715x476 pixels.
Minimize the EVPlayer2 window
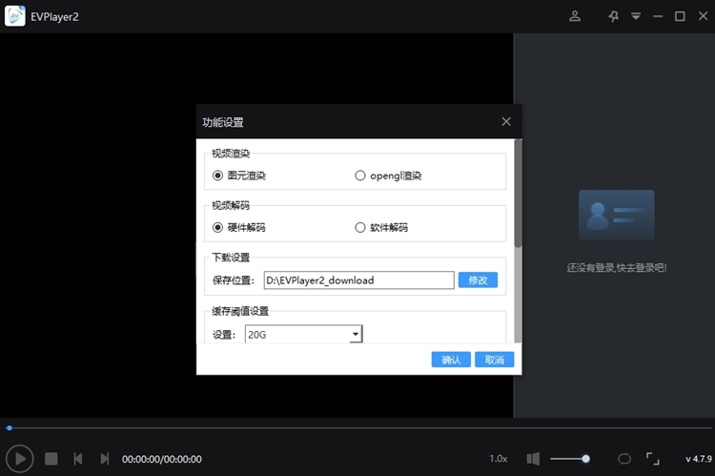tap(658, 16)
